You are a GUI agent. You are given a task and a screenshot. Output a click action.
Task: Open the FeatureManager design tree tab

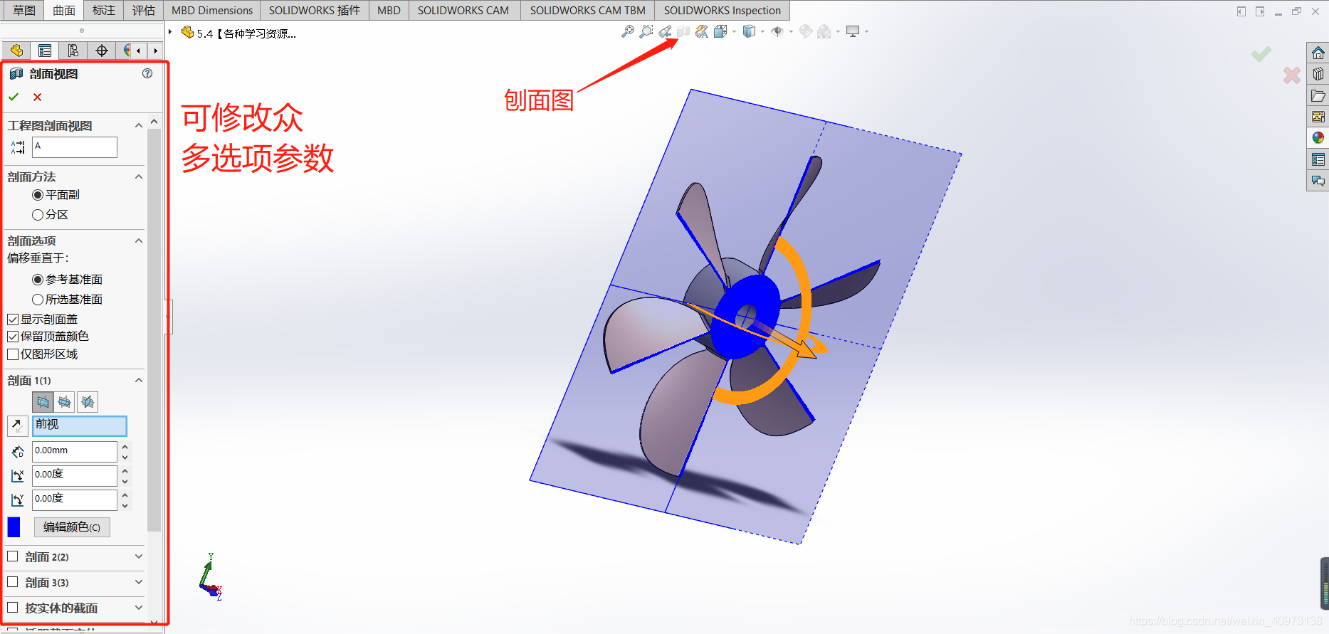click(16, 51)
